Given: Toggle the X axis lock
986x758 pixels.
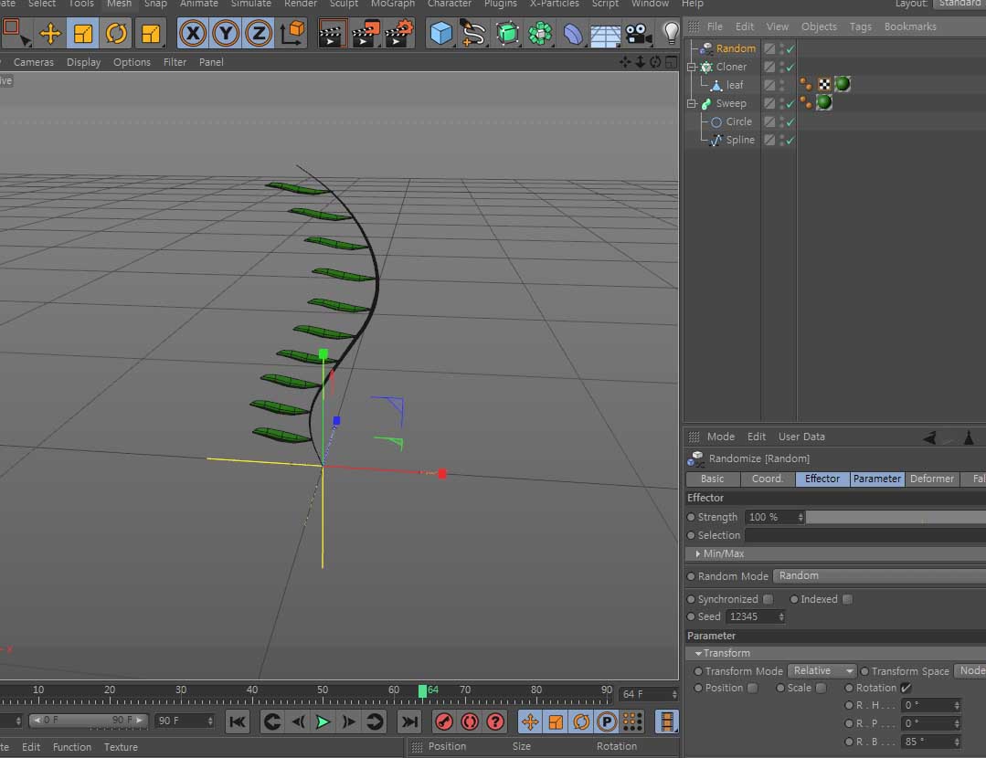Looking at the screenshot, I should point(193,35).
